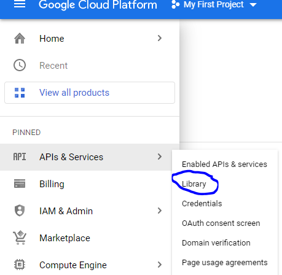This screenshot has width=282, height=275.
Task: Click the API icon beside APIs & Services
Action: [20, 157]
